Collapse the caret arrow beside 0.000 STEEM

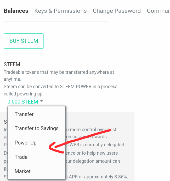pyautogui.click(x=41, y=101)
